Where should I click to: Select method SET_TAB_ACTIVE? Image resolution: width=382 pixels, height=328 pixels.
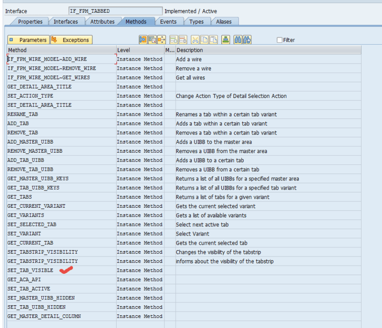coord(61,289)
